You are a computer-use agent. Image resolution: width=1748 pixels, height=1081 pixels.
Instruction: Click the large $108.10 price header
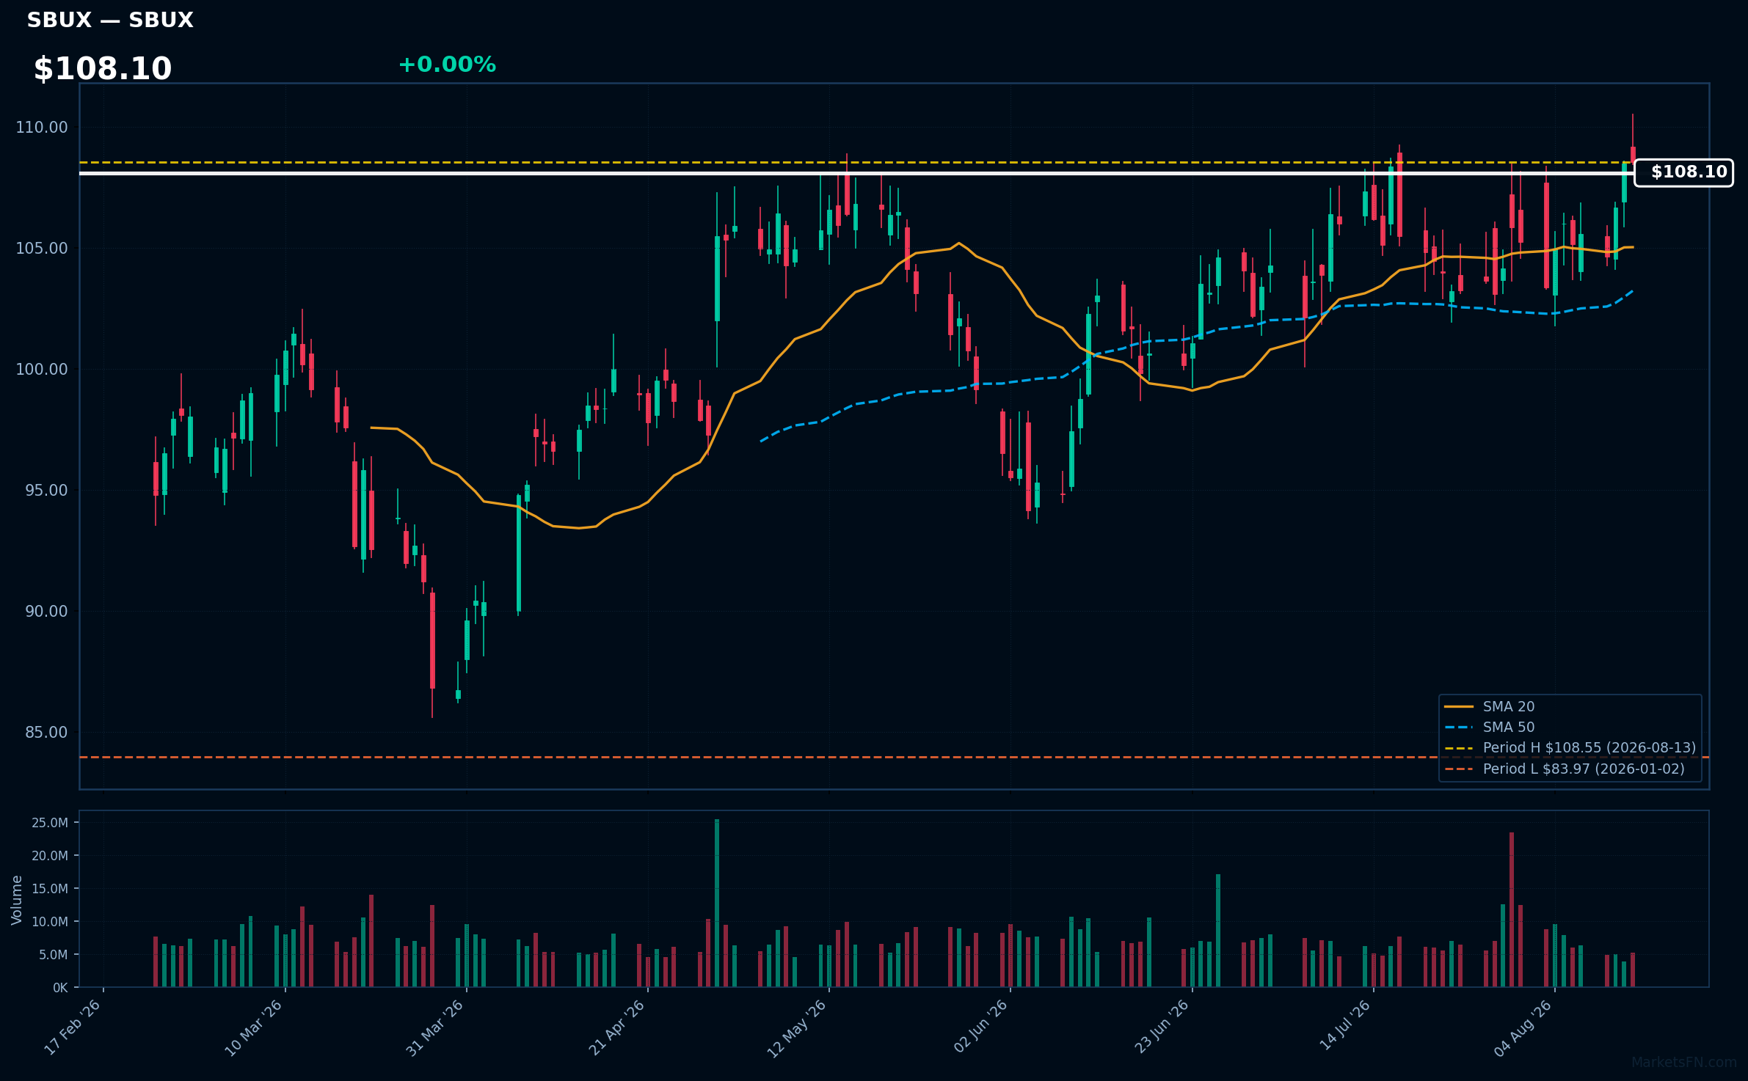103,69
